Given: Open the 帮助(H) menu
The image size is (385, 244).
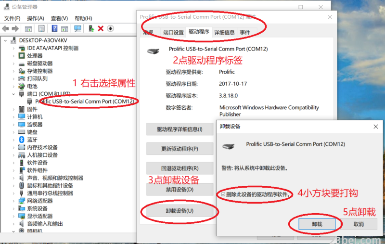Looking at the screenshot, I should [83, 18].
